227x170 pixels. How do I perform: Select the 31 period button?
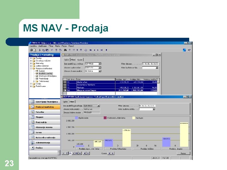click(x=70, y=153)
